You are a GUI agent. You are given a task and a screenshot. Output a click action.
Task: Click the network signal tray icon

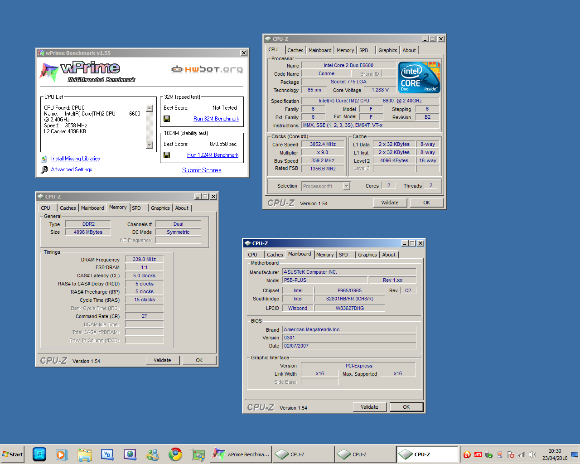click(x=522, y=454)
